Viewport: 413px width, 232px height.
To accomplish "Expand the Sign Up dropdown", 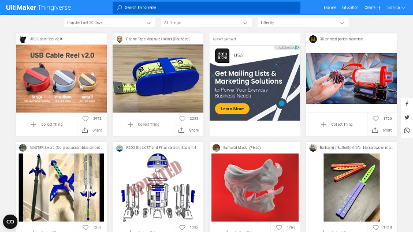I will pyautogui.click(x=396, y=8).
